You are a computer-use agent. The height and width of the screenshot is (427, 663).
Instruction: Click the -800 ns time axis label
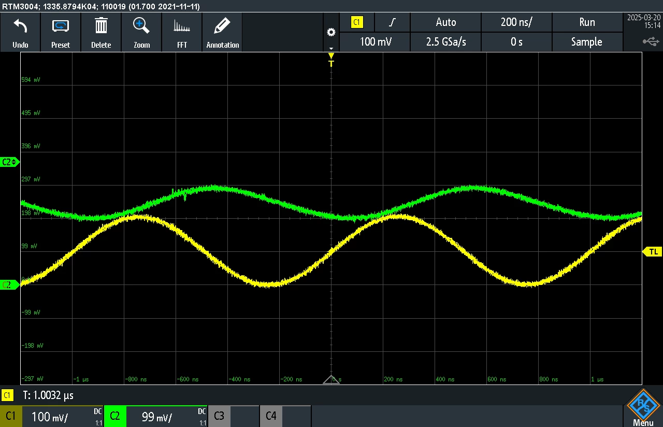(136, 379)
